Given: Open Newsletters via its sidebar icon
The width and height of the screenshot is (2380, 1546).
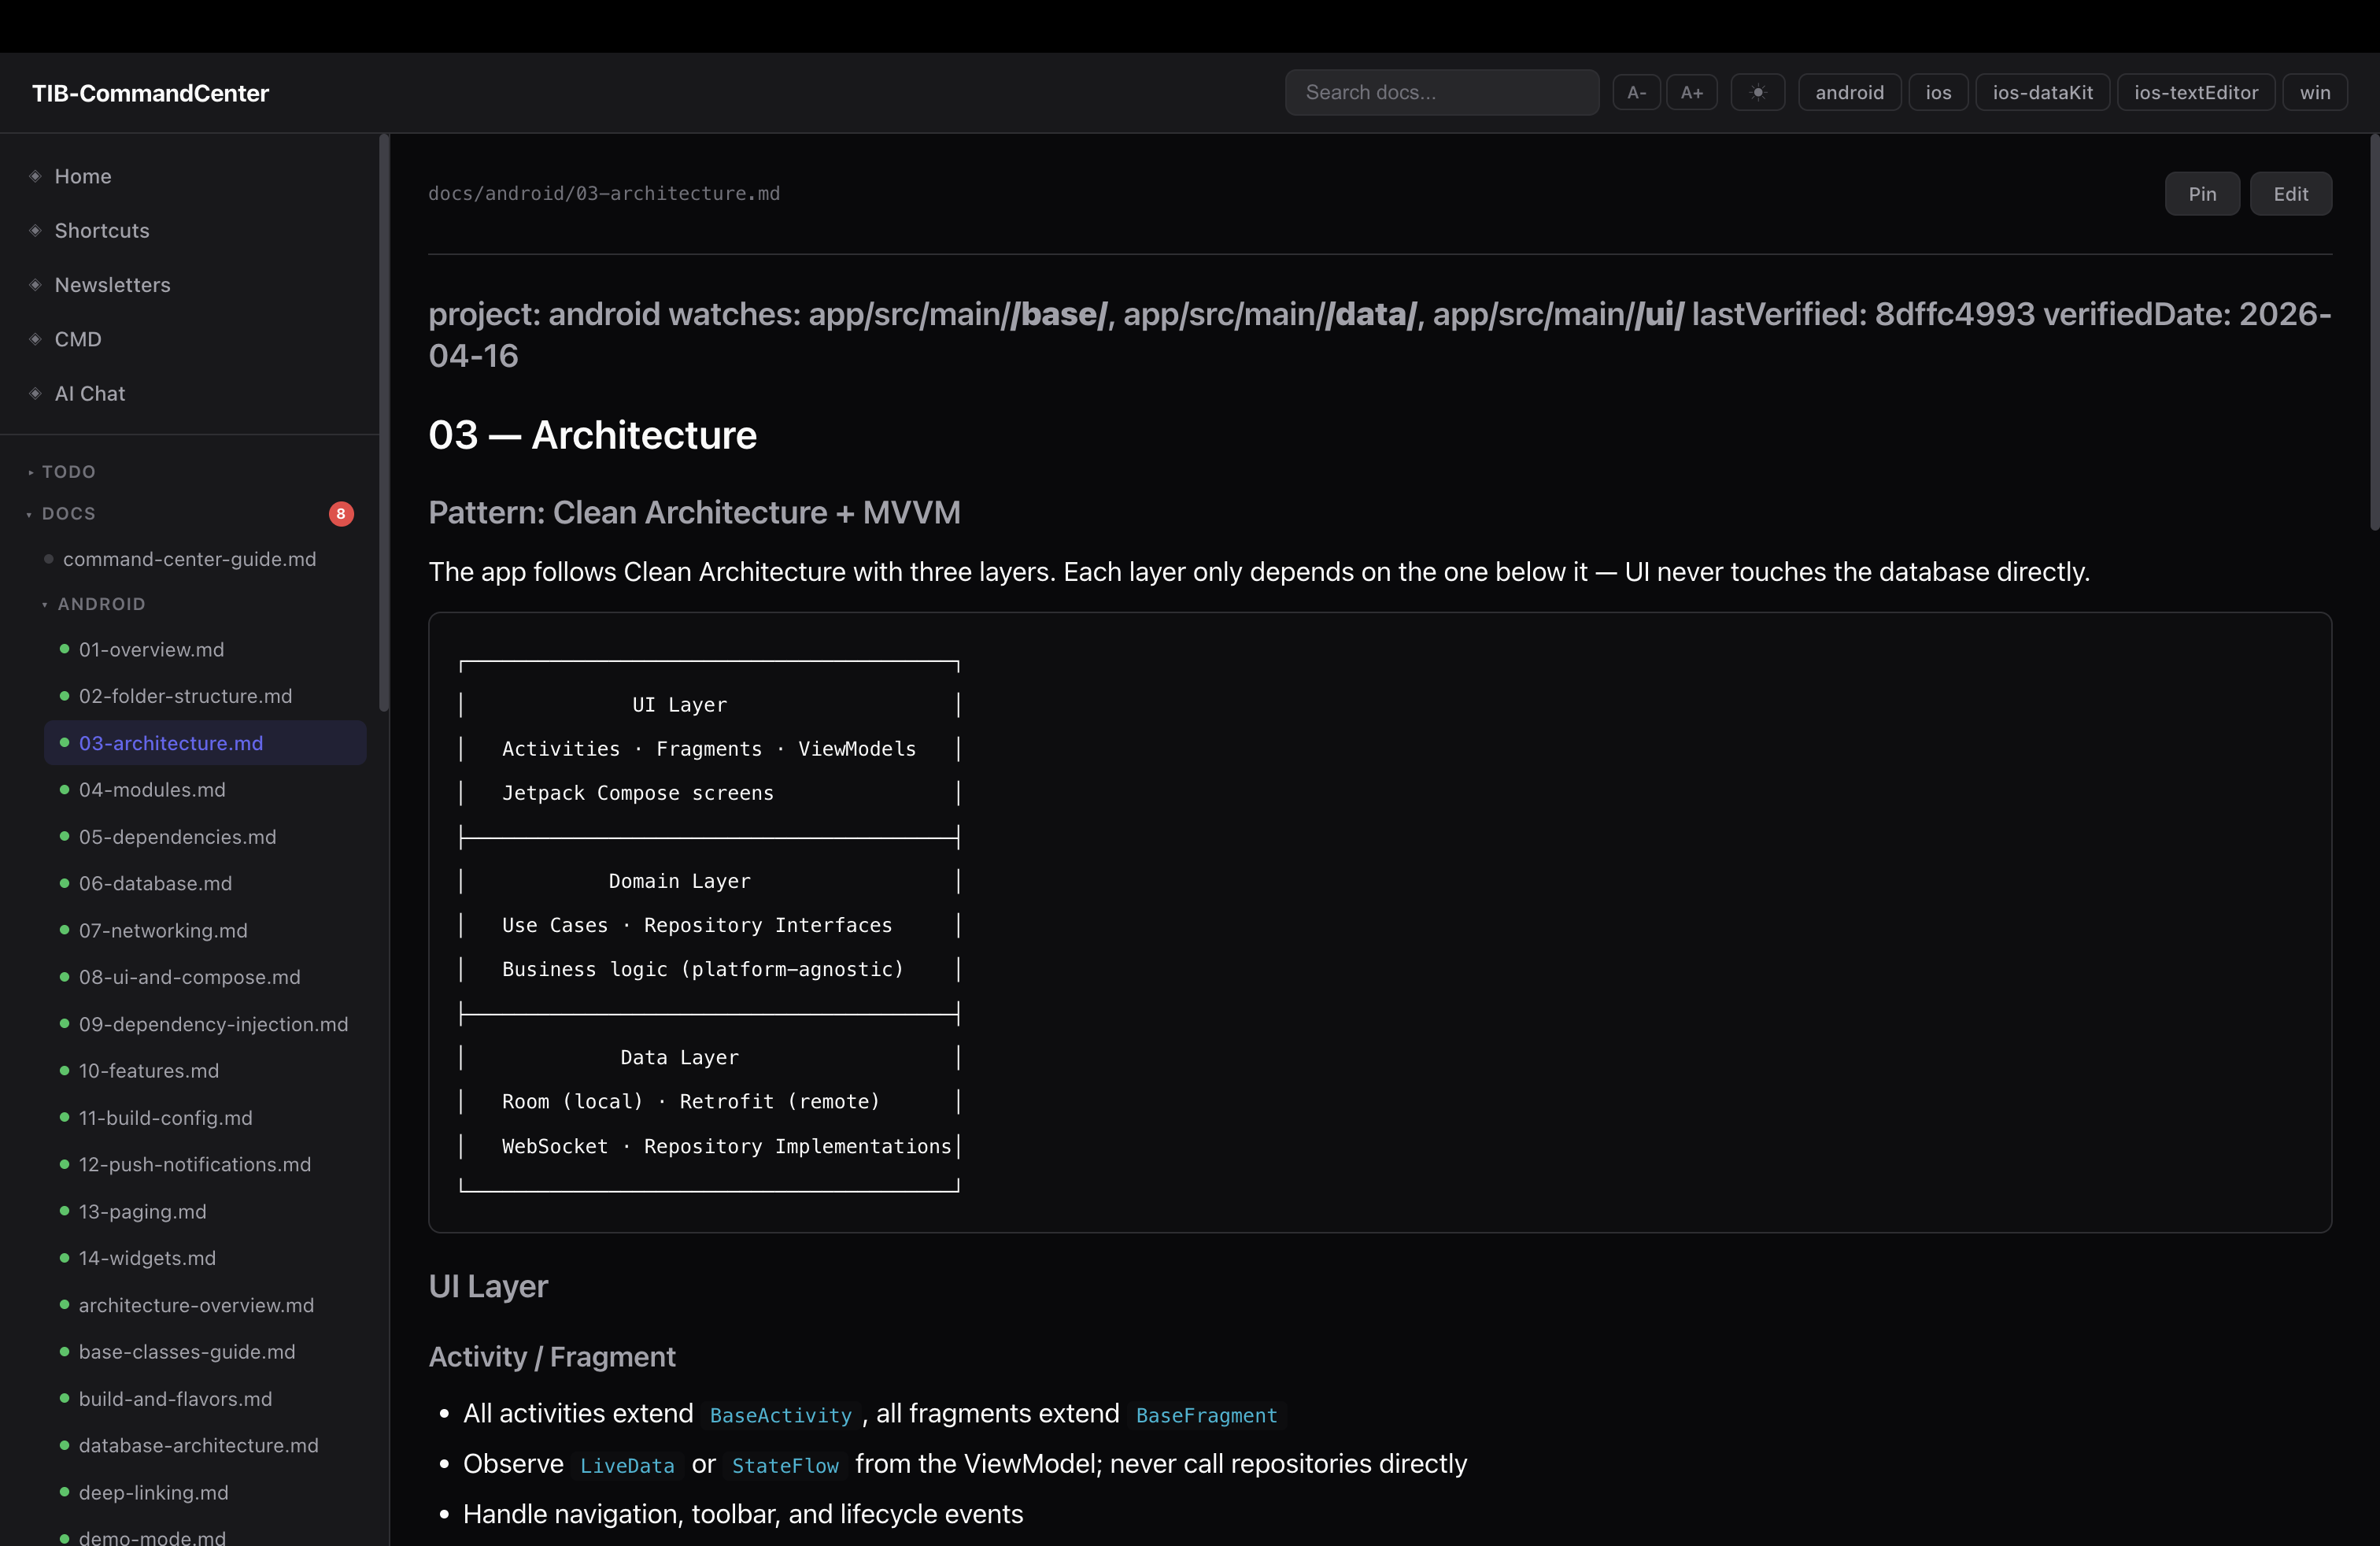Looking at the screenshot, I should point(34,285).
